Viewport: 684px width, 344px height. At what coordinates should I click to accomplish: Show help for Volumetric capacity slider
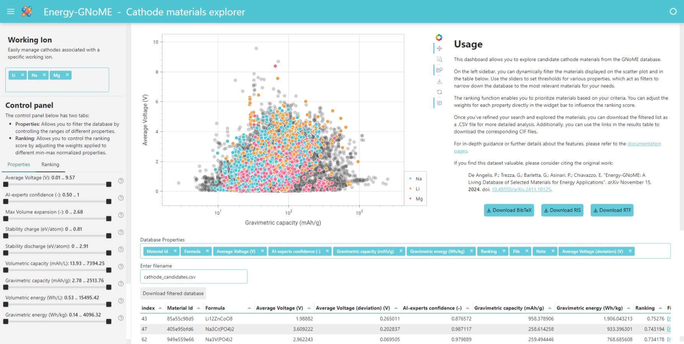(x=121, y=266)
